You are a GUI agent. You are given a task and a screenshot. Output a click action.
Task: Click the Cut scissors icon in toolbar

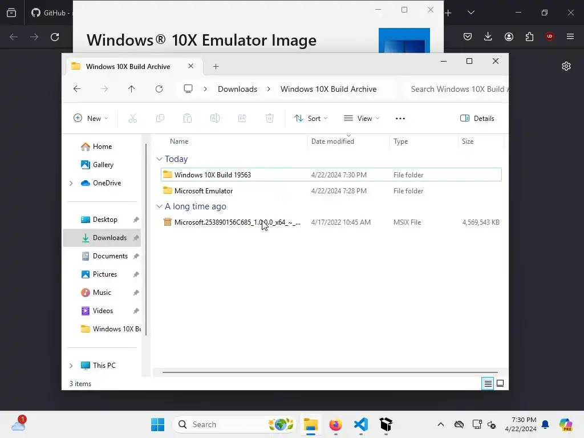click(132, 119)
